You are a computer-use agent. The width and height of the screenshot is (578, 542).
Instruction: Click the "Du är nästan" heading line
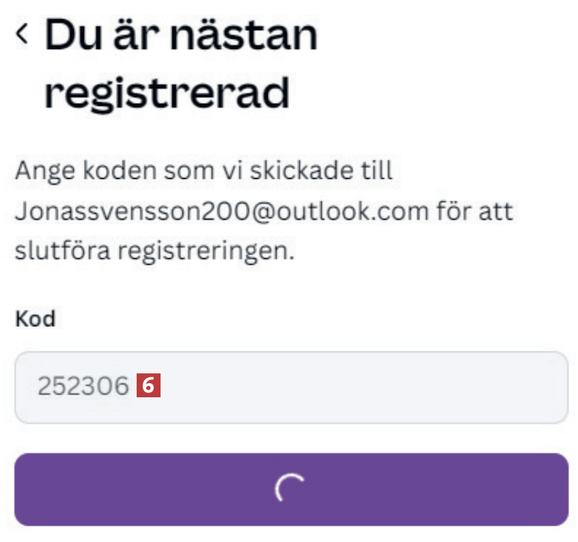[x=181, y=35]
